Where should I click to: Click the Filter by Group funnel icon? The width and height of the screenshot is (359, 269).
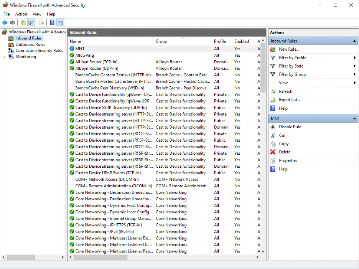(273, 74)
